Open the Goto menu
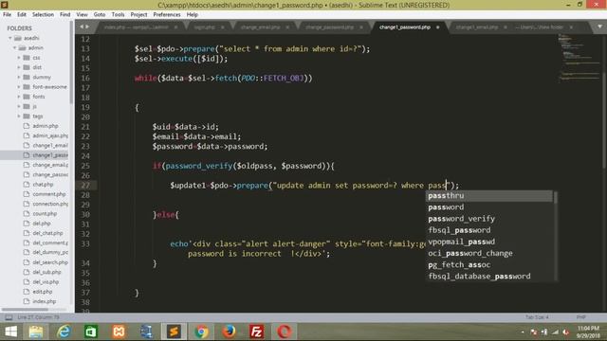Viewport: 607px width, 341px height. 99,14
